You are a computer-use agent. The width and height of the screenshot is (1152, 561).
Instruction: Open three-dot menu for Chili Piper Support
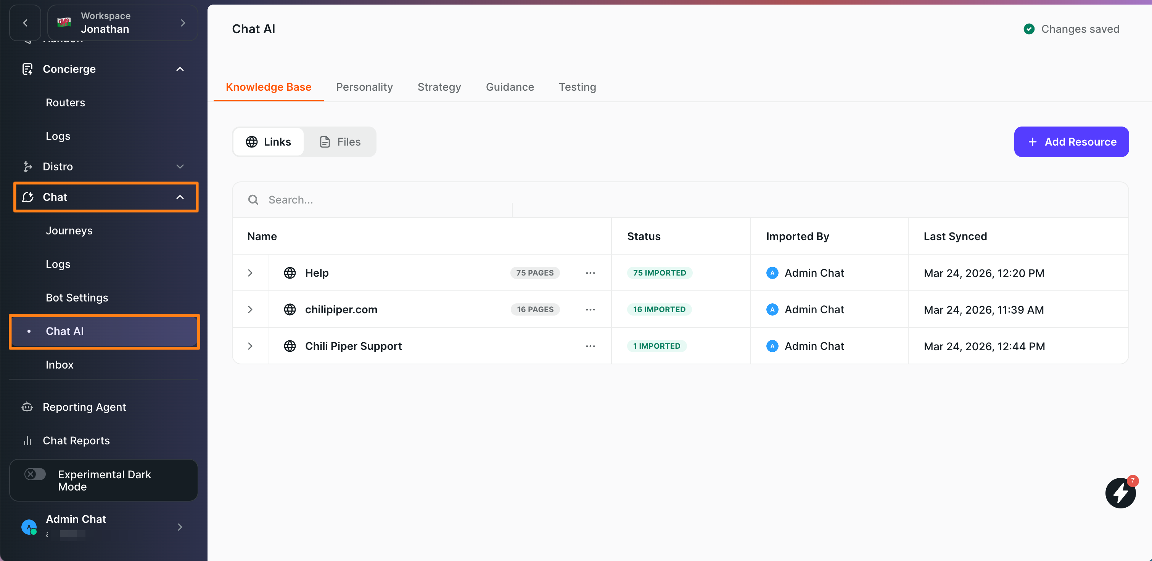tap(590, 346)
